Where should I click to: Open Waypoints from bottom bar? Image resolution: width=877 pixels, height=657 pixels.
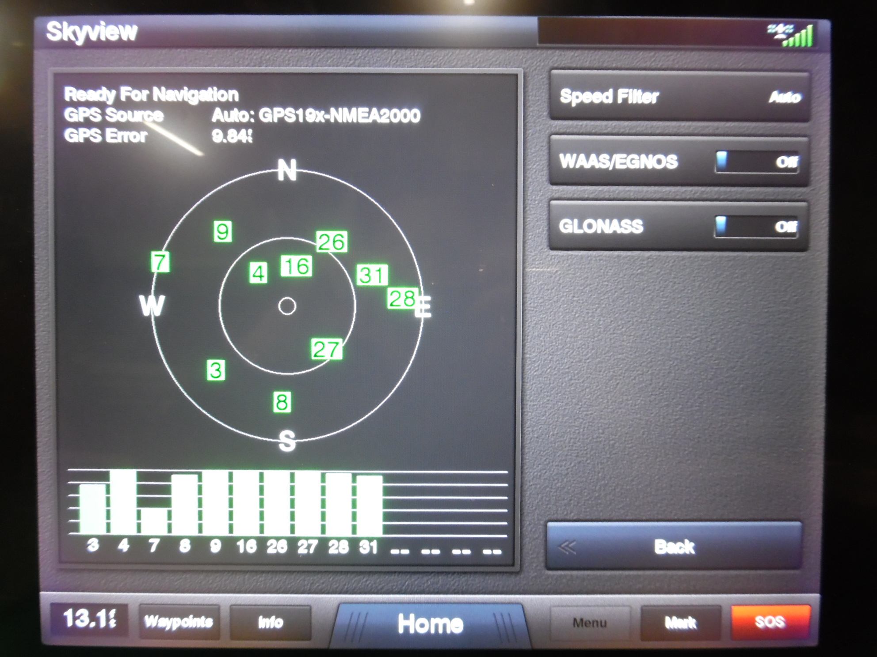(x=179, y=622)
